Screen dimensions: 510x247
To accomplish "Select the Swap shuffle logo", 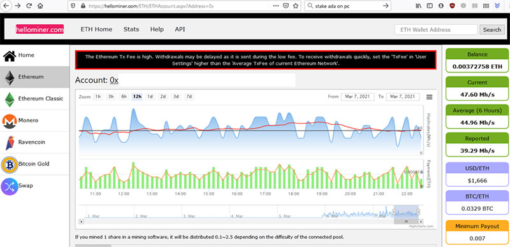I will point(10,187).
